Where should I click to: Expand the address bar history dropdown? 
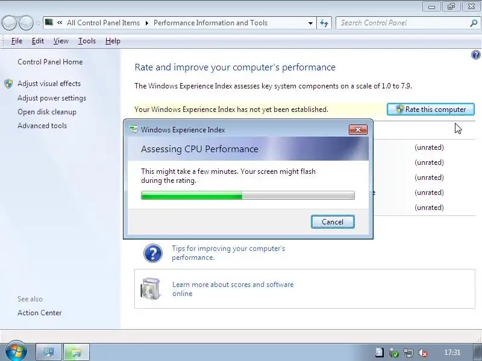tap(310, 23)
